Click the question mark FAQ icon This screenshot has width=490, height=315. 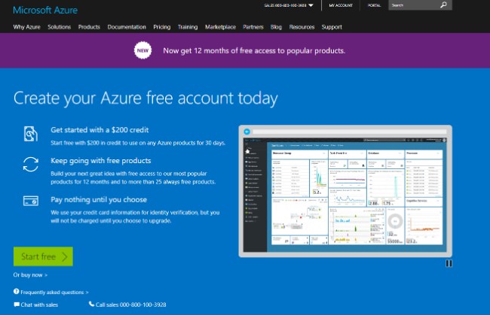coord(17,292)
